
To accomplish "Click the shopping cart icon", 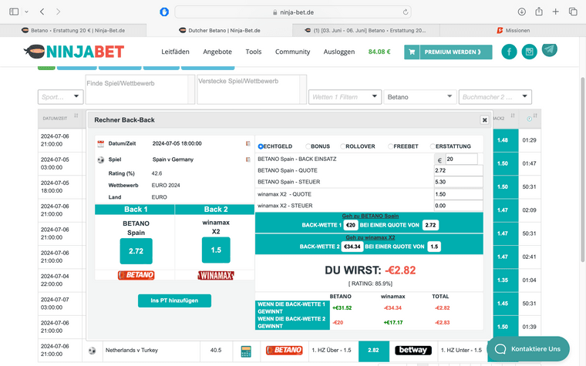I will (412, 52).
